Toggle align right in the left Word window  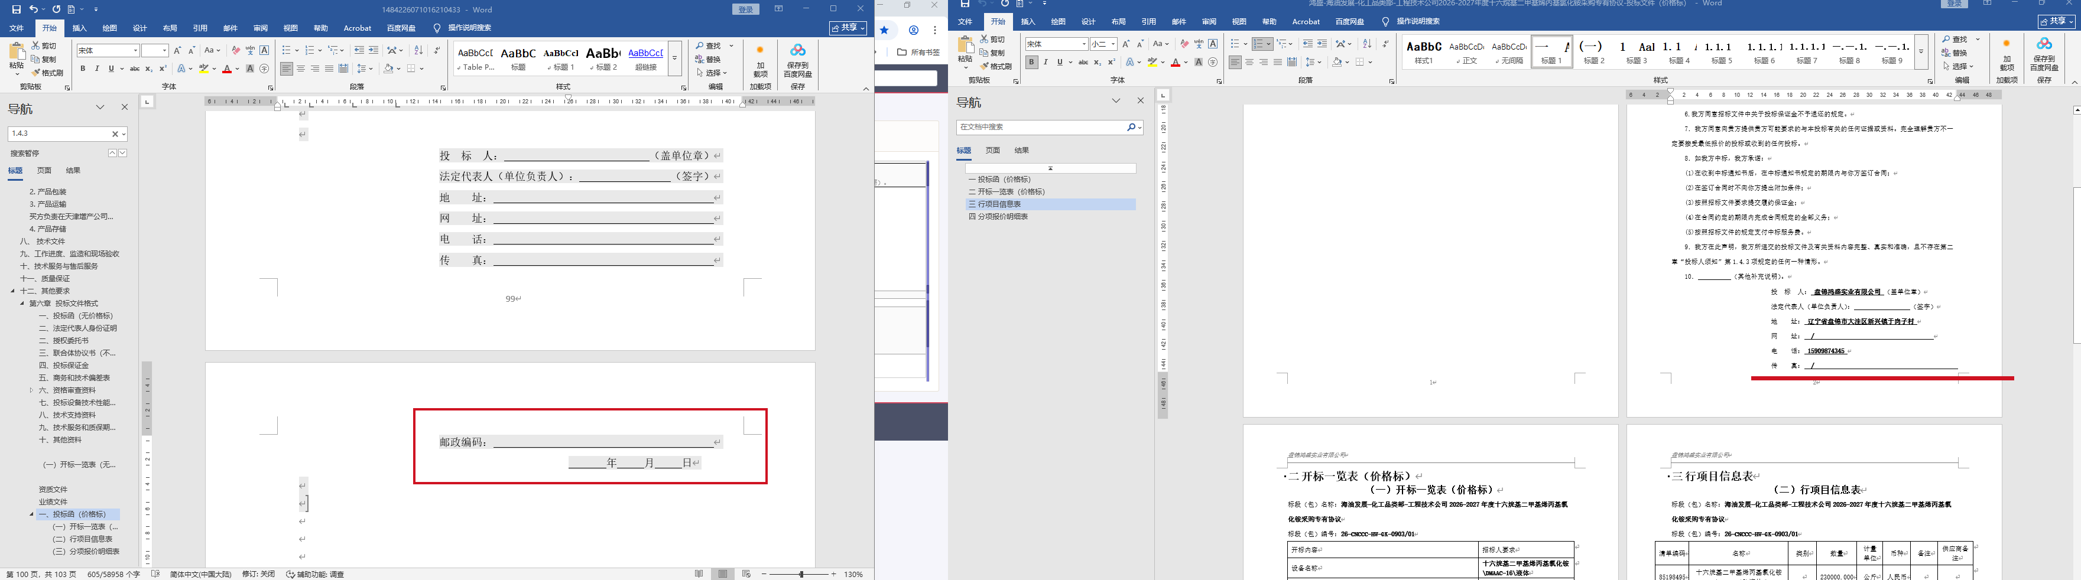tap(315, 70)
